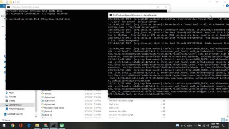This screenshot has height=129, width=229.
Task: Switch to Command Prompt on the taskbar
Action: (x=54, y=125)
